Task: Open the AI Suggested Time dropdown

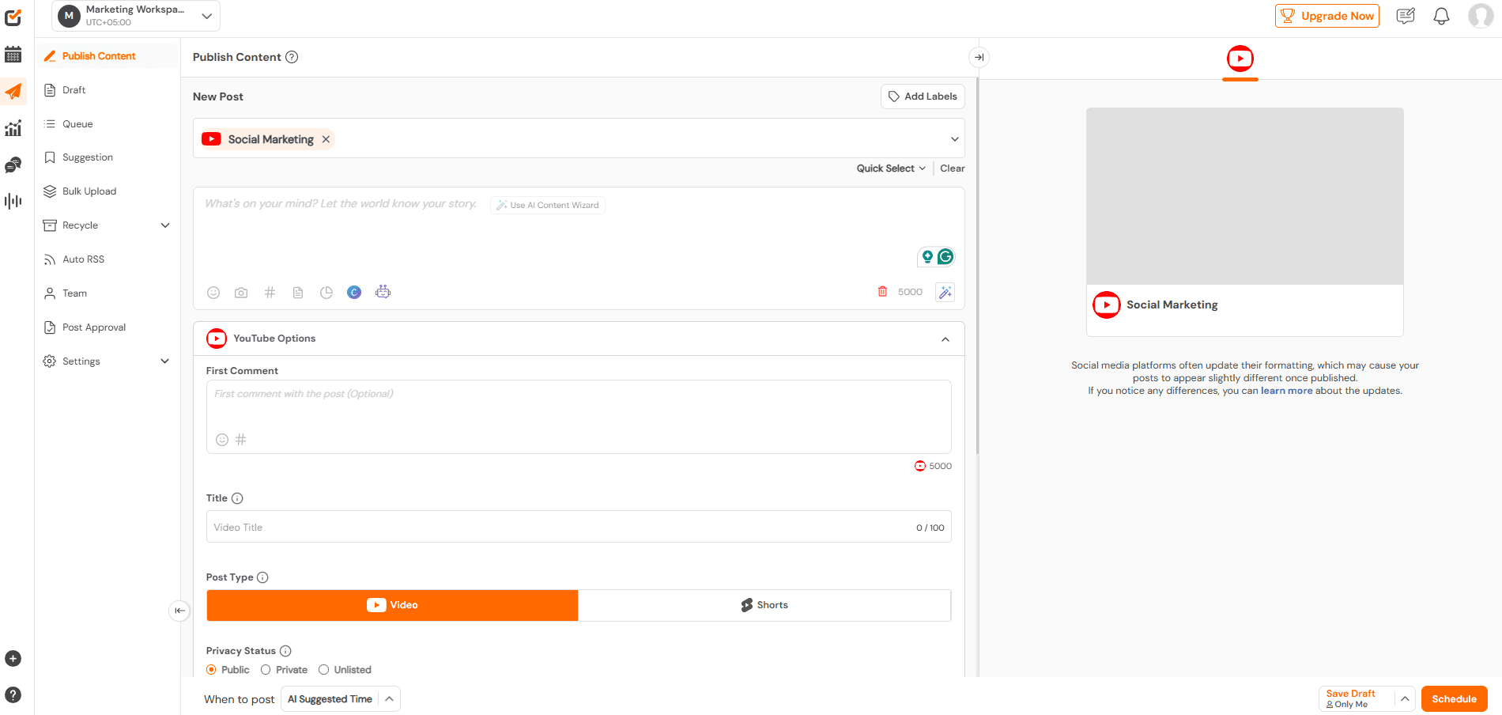Action: [340, 698]
